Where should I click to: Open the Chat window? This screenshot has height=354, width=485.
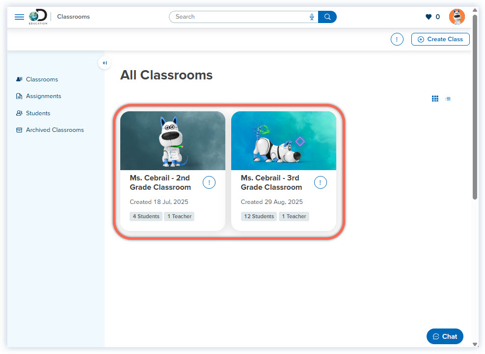point(445,336)
